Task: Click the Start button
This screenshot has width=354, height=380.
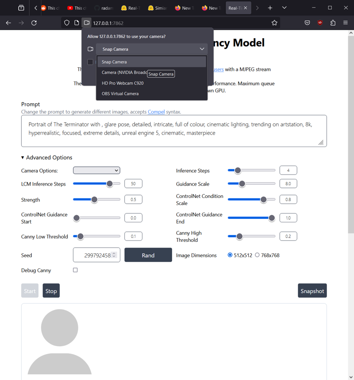Action: coord(30,291)
